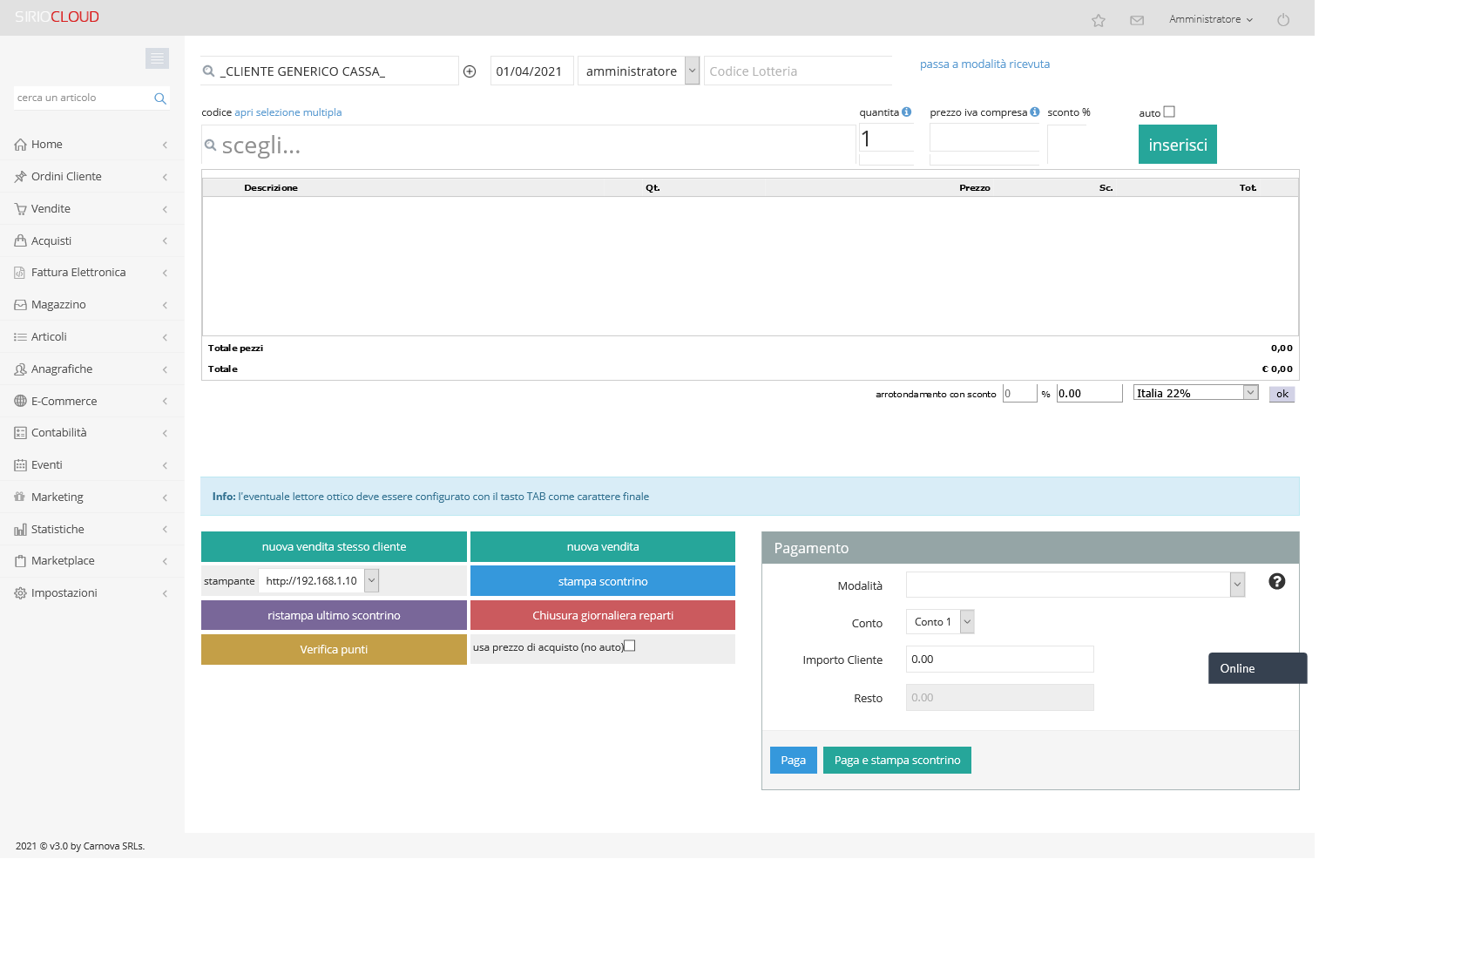Click the Magazzino box icon
This screenshot has width=1461, height=954.
click(20, 305)
